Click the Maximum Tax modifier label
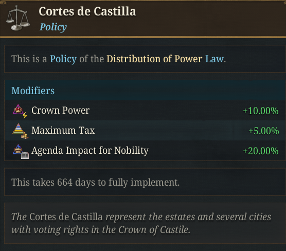This screenshot has height=251, width=286. (x=63, y=131)
